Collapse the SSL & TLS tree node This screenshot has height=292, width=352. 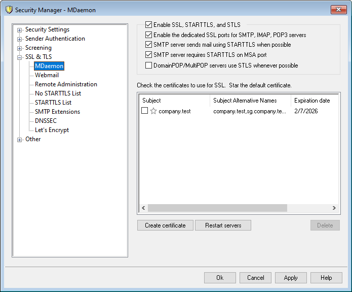coord(20,57)
